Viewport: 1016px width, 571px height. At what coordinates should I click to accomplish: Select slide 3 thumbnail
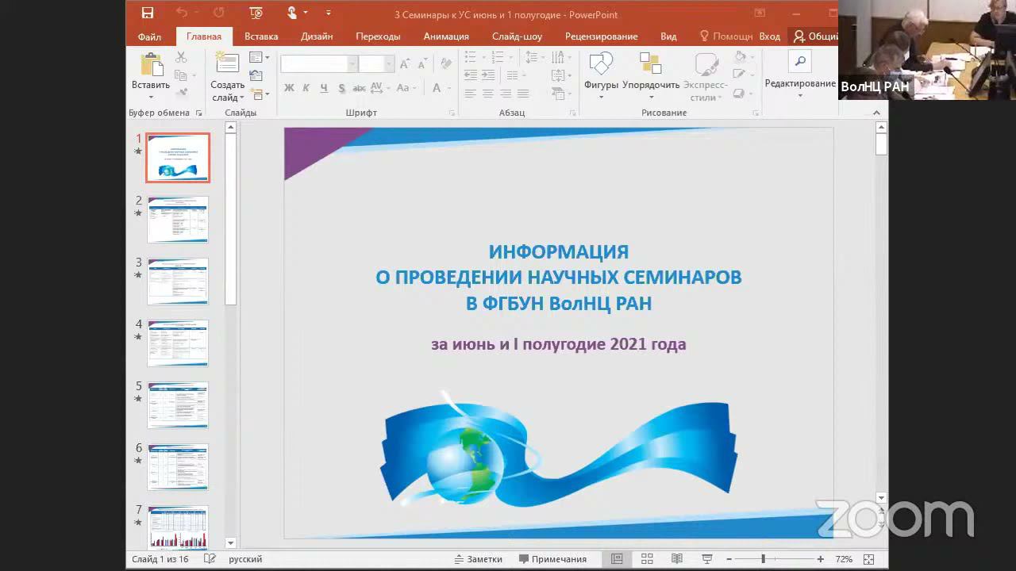[x=178, y=281]
